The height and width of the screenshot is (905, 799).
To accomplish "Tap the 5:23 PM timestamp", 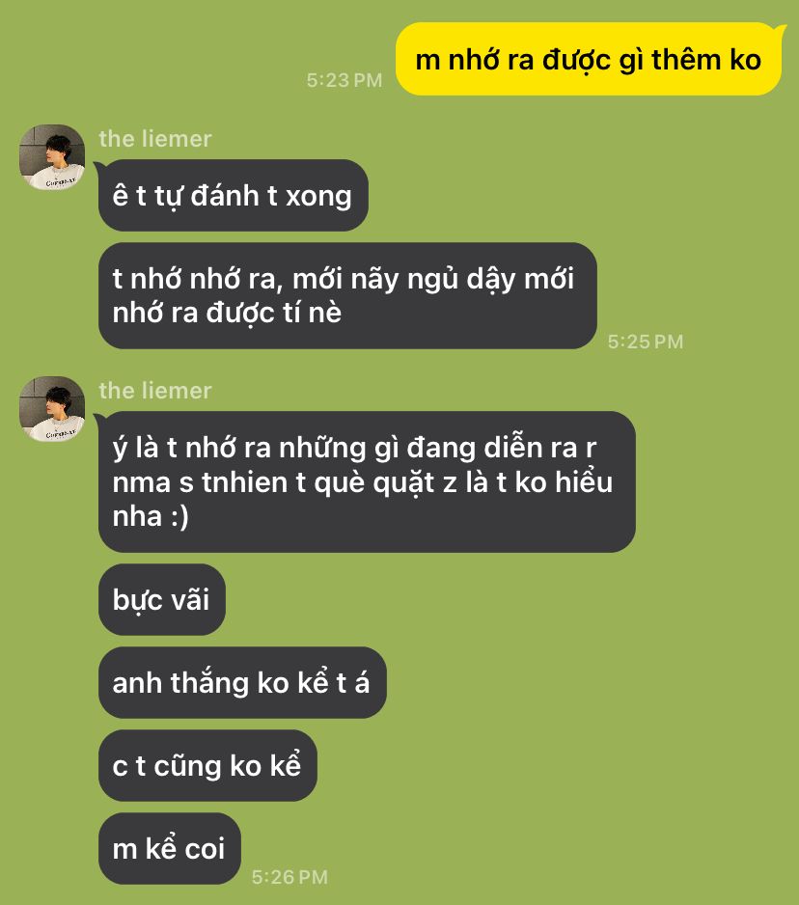I will click(344, 80).
